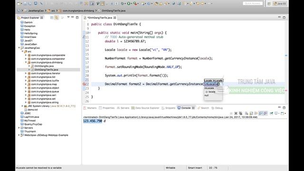This screenshot has width=304, height=171.
Task: Choose 'inLocale' from autocomplete popup
Action: 209,88
